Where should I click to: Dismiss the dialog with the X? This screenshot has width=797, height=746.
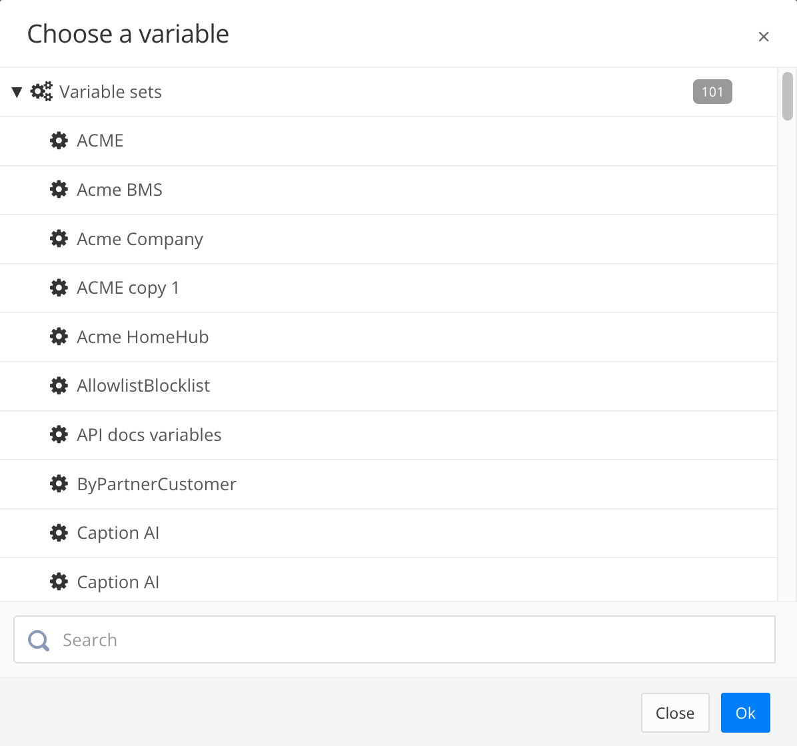[x=764, y=37]
